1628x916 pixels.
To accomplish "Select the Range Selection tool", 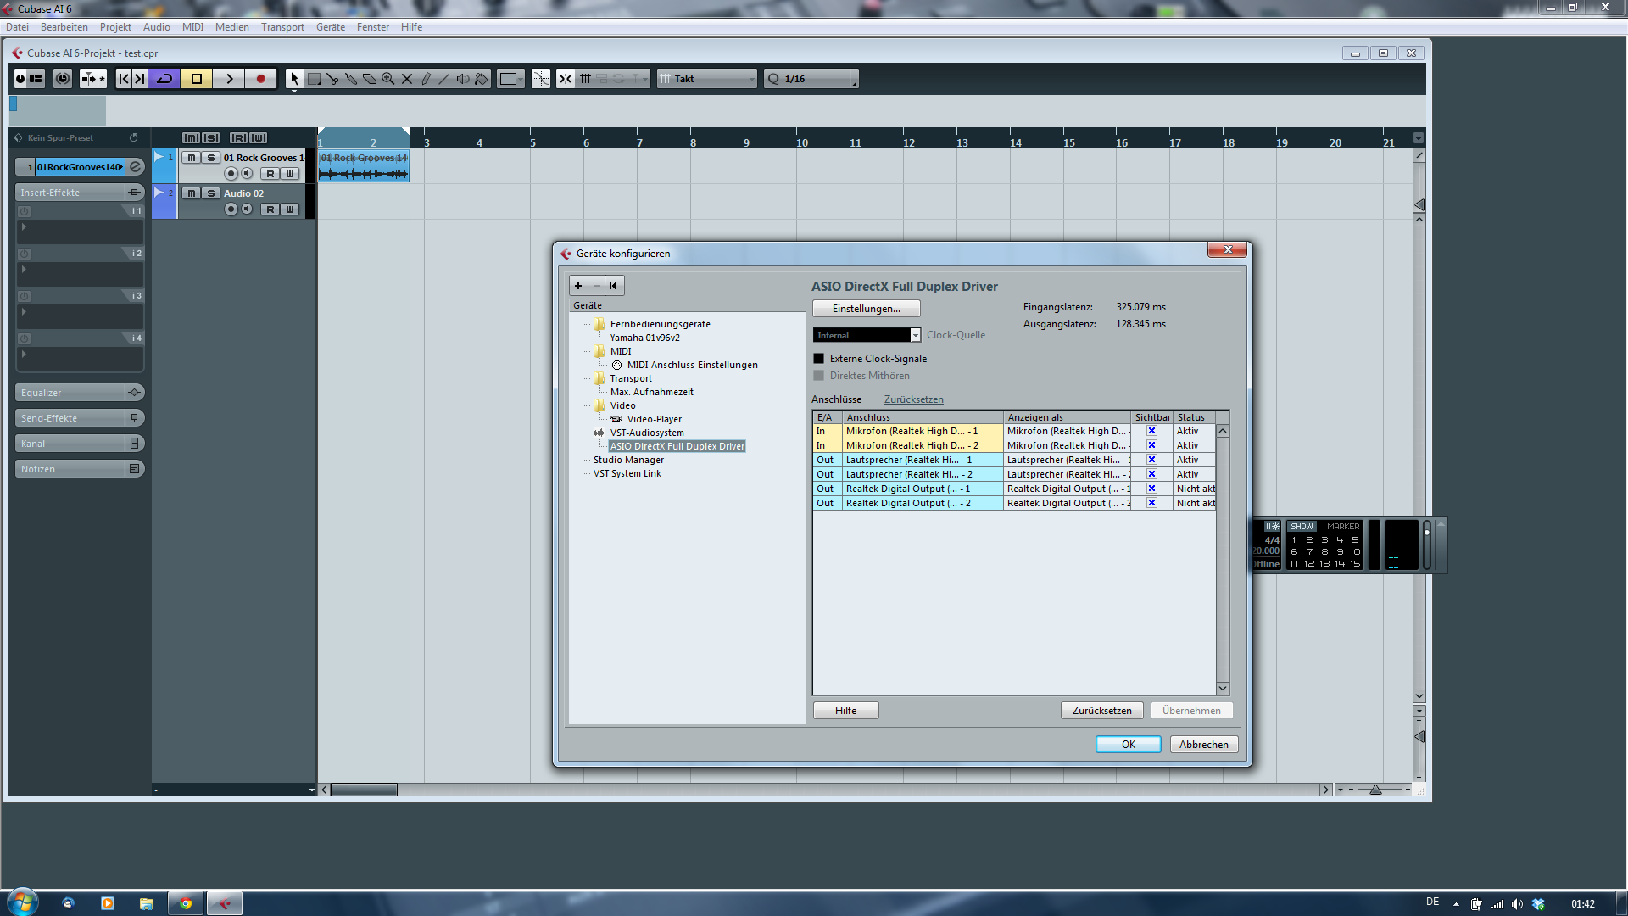I will 314,79.
